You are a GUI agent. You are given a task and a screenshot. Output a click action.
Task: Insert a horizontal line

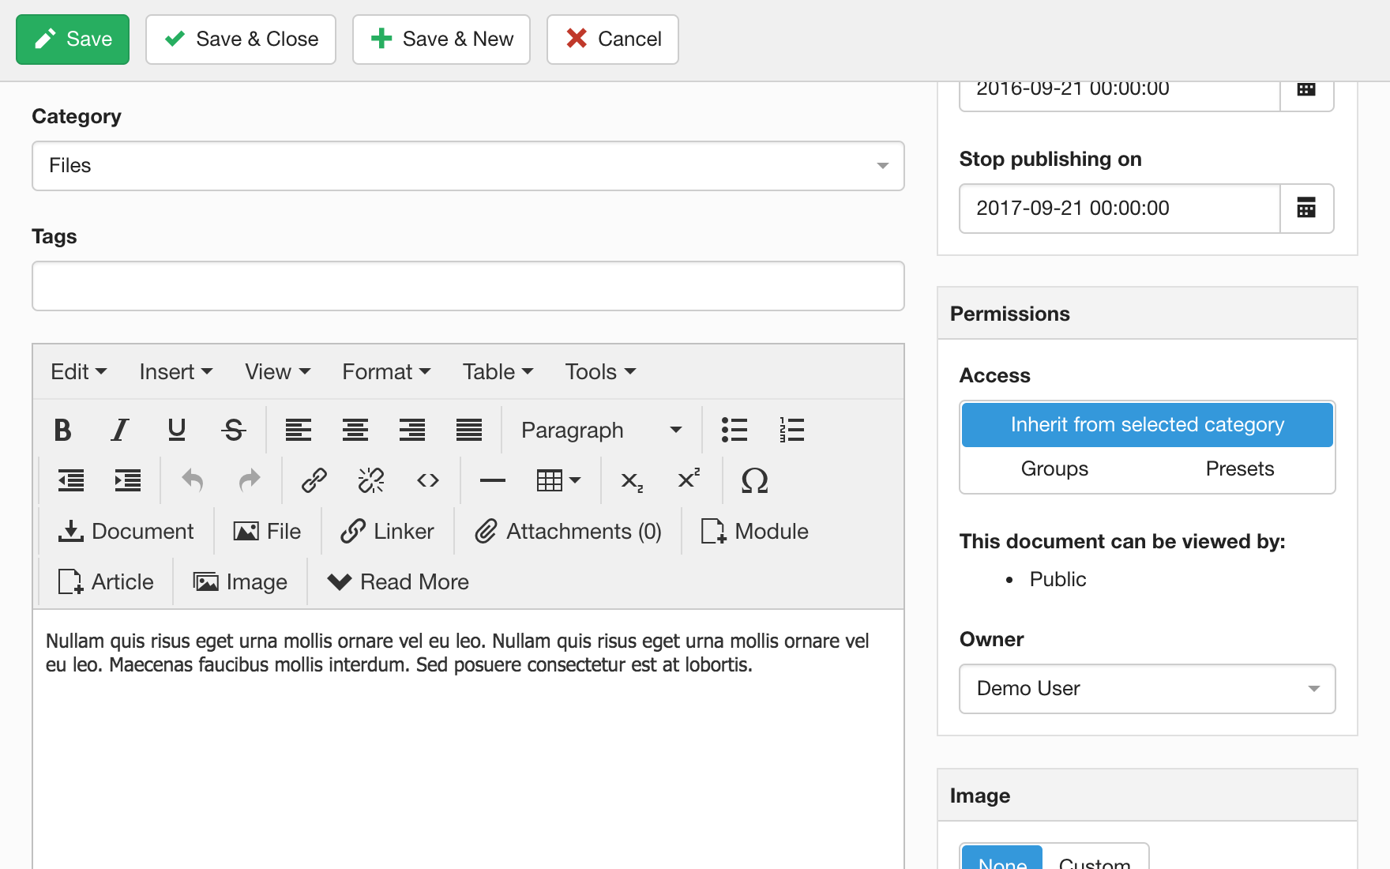tap(492, 480)
